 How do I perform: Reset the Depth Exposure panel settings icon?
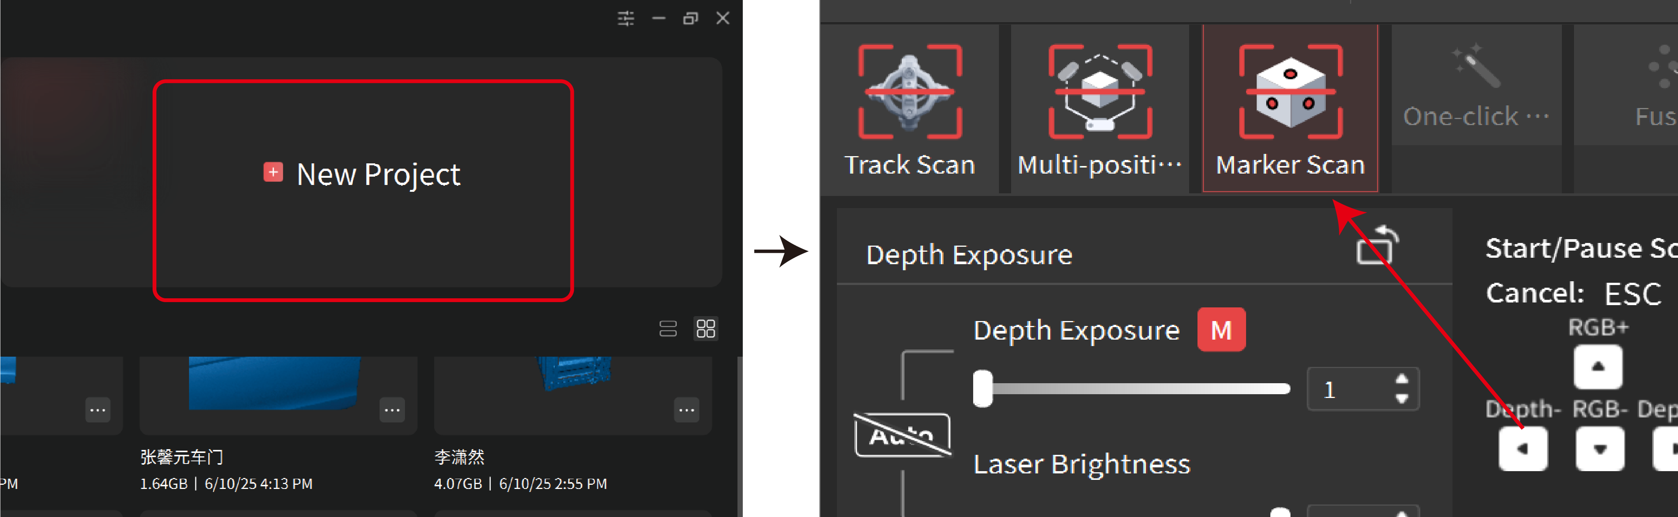(x=1377, y=246)
